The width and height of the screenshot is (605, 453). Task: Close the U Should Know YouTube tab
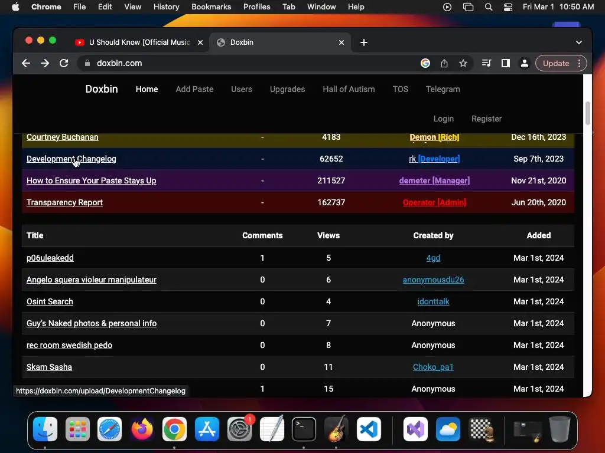(x=200, y=42)
